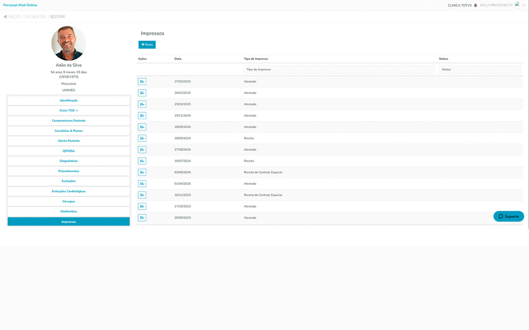The image size is (529, 330).
Task: Expand the Guias TISS dropdown
Action: point(69,111)
